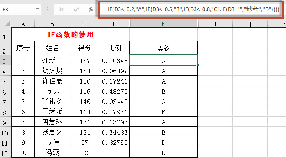This screenshot has width=286, height=158.
Task: Select column F header
Action: pos(163,24)
